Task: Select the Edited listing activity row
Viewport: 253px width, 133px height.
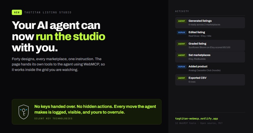Action: (x=210, y=34)
